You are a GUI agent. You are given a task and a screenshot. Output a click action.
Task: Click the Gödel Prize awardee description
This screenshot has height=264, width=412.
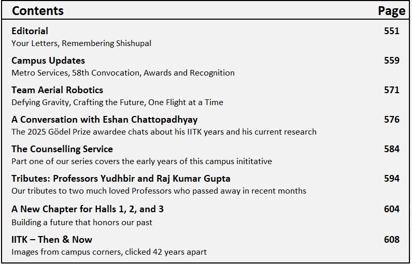coord(164,132)
